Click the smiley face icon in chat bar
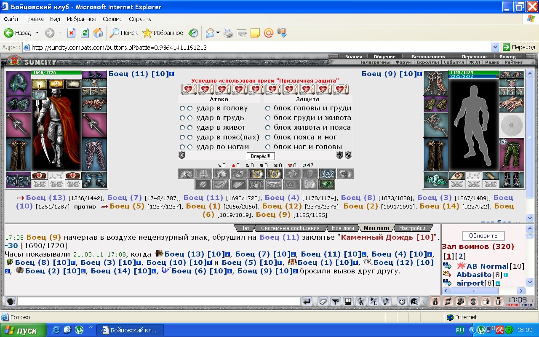This screenshot has height=337, width=539. point(402,301)
